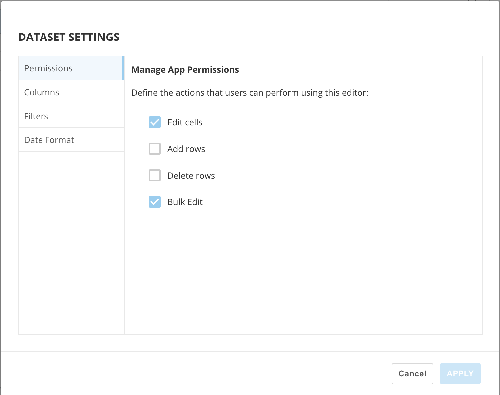This screenshot has height=395, width=500.
Task: Click the "Edit cells" label text
Action: point(185,122)
